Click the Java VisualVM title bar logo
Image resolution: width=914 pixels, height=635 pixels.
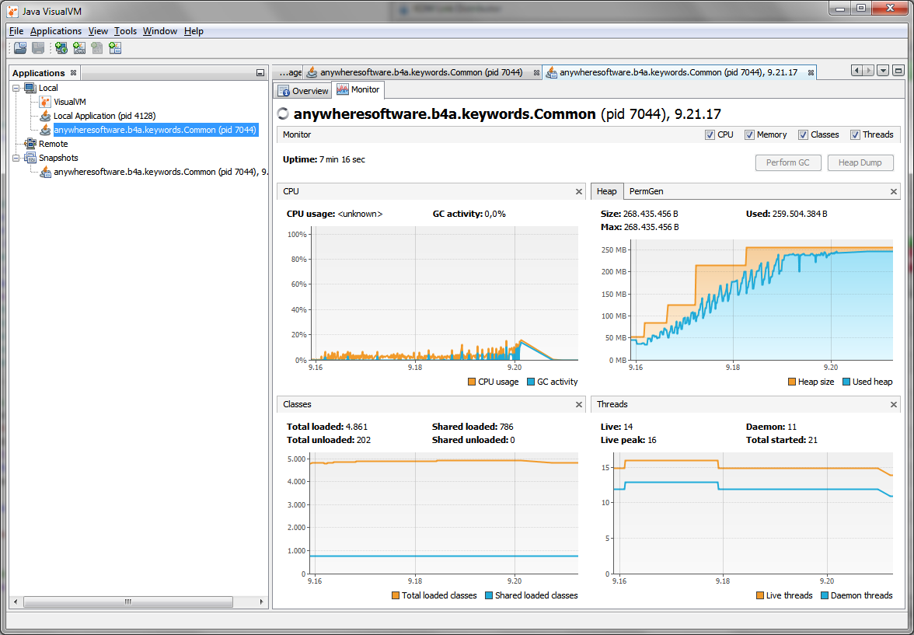pos(12,10)
